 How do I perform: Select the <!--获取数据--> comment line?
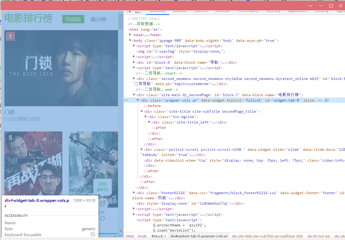pos(144,24)
